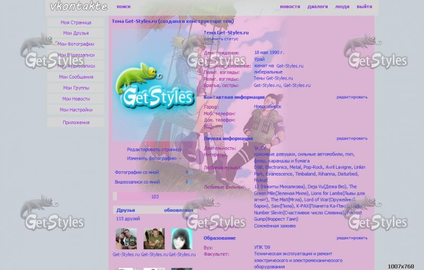The image size is (424, 270).
Task: Click the city value Новосибирск
Action: point(268,107)
